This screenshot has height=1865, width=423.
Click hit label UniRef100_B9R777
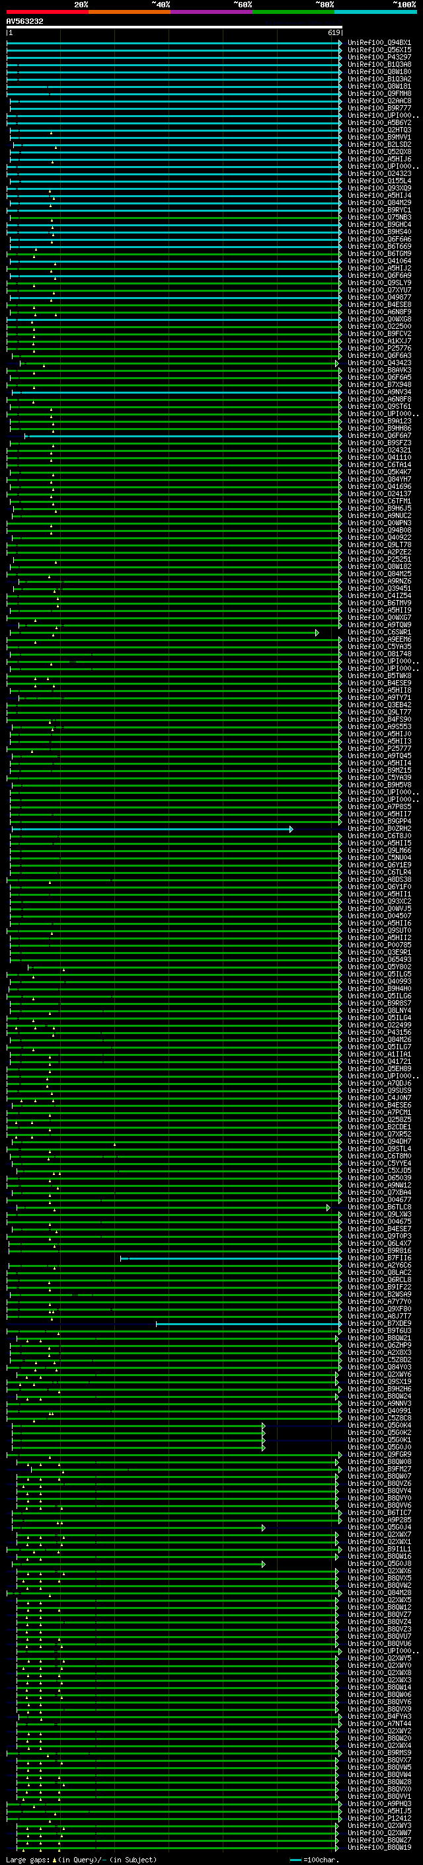click(379, 108)
